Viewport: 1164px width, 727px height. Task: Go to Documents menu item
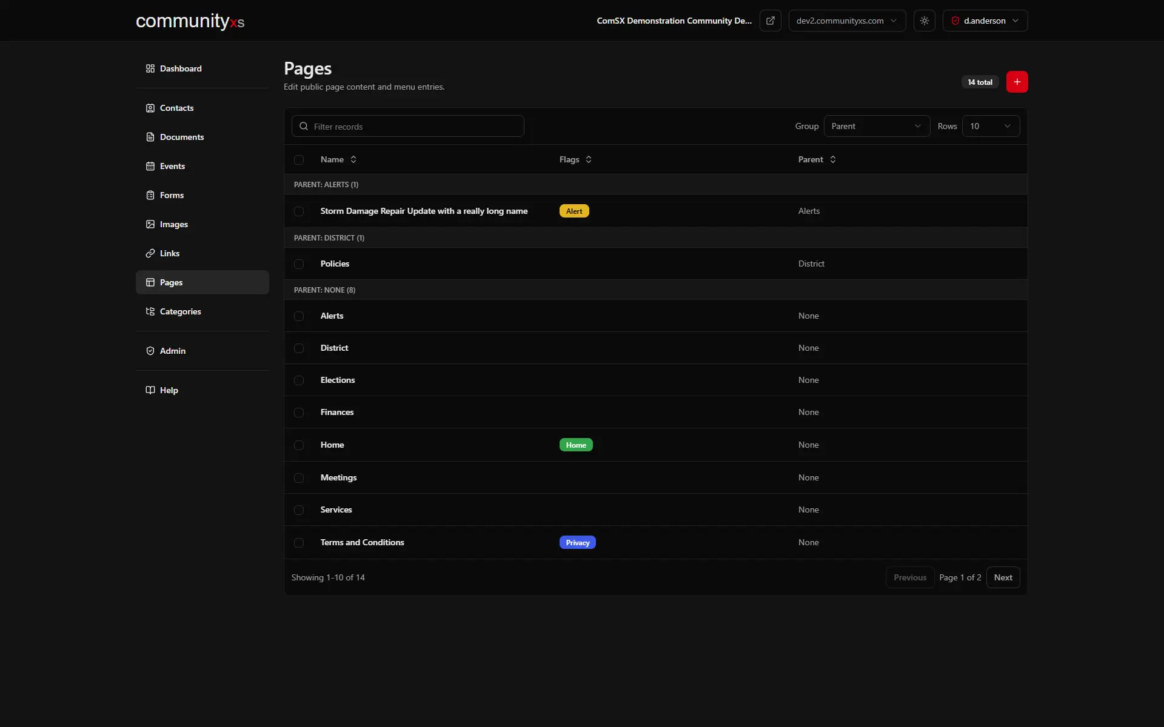[202, 137]
